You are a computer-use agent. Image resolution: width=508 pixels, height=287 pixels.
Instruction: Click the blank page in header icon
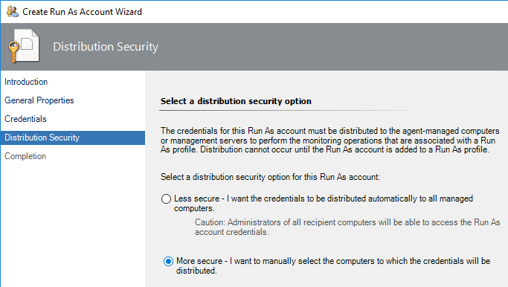click(29, 45)
